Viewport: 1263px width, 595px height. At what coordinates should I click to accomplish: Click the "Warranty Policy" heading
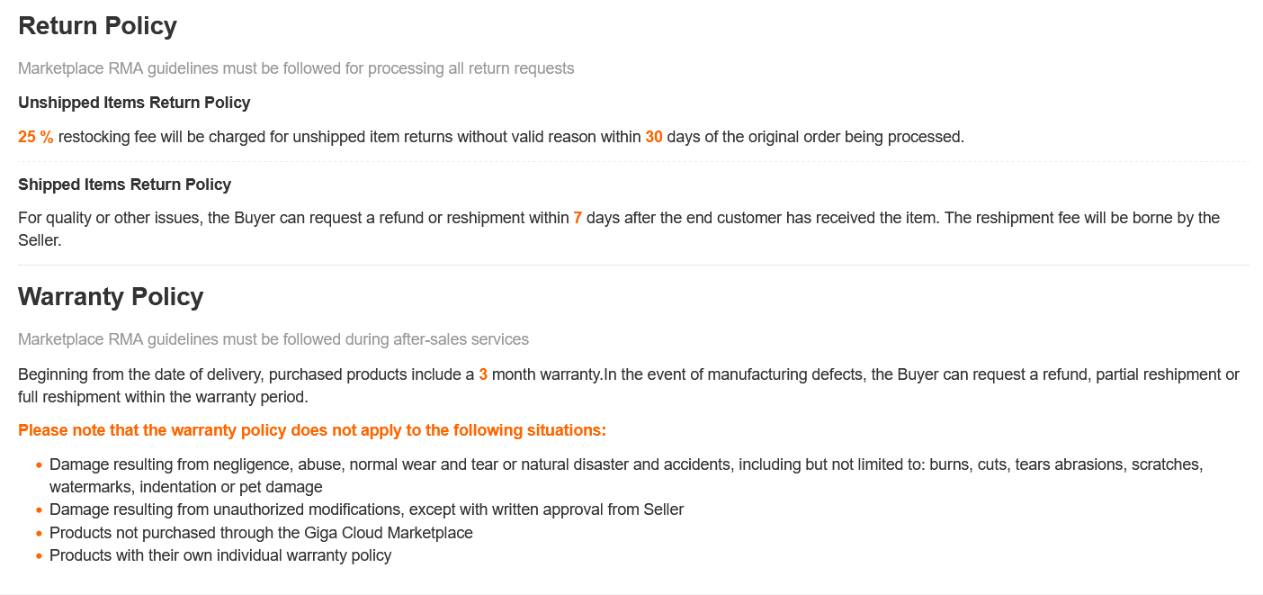point(111,297)
